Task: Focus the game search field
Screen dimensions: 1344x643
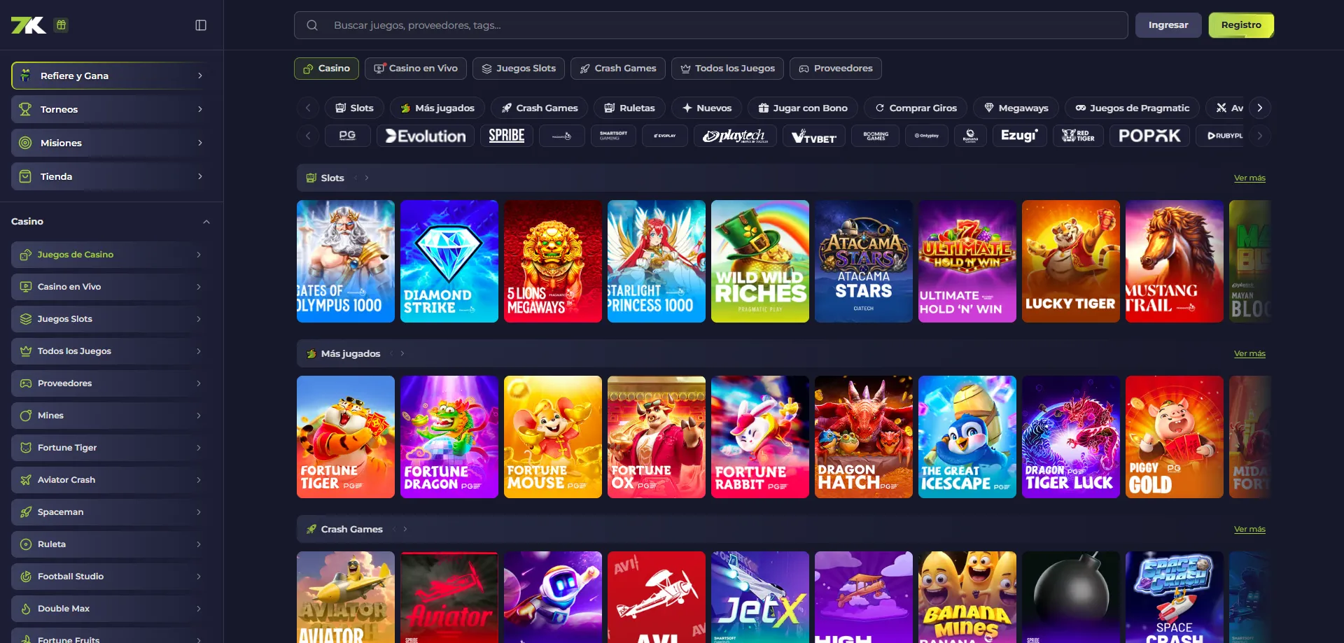Action: pyautogui.click(x=710, y=25)
